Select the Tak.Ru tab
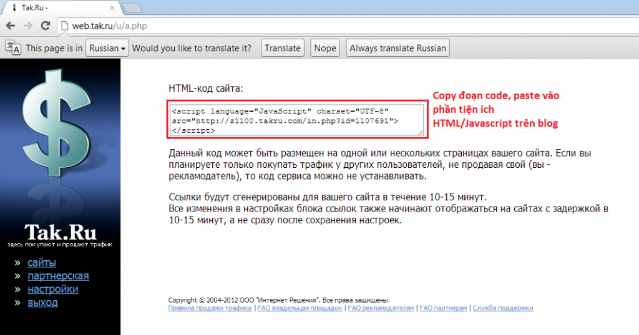Screen dimensions: 639x335 click(61, 7)
